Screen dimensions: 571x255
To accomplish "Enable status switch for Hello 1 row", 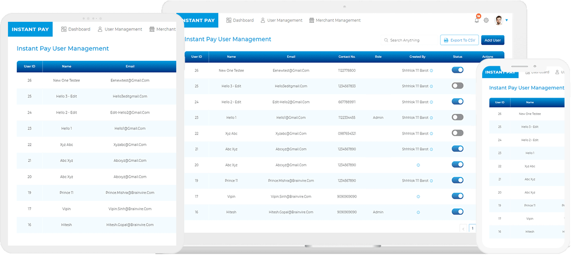I will tap(457, 117).
